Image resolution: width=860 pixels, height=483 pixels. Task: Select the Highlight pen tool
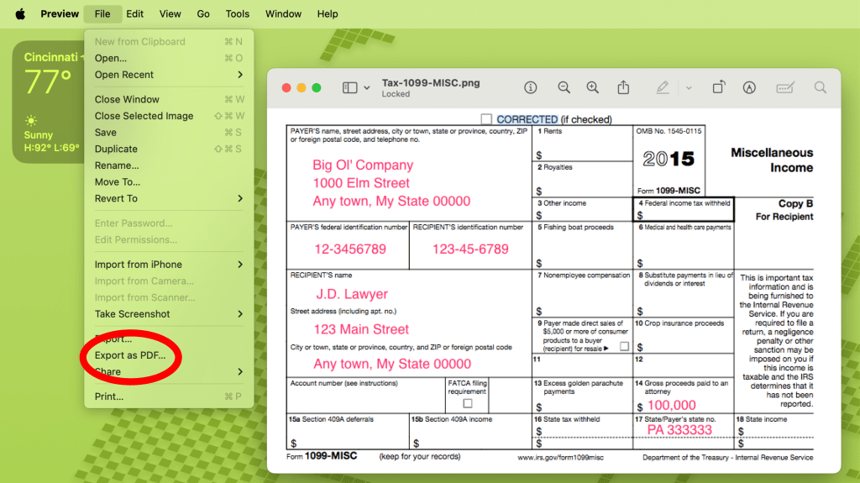663,87
